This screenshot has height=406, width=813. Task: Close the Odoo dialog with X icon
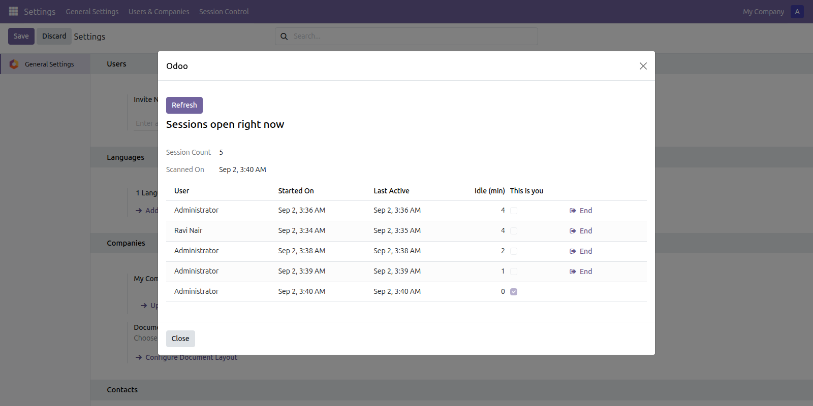(643, 66)
